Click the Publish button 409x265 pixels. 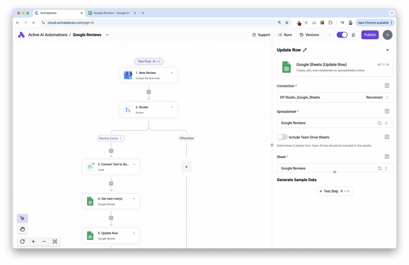coord(370,35)
